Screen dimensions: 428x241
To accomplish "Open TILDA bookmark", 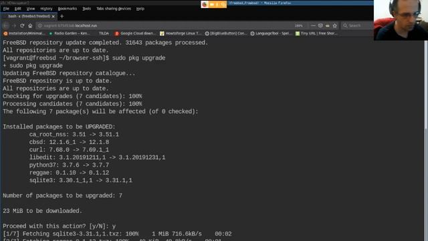I will coord(104,33).
